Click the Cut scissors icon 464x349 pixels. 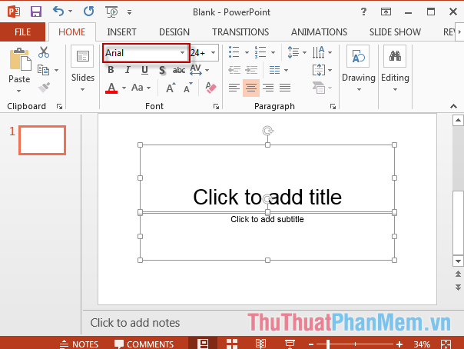pyautogui.click(x=44, y=52)
